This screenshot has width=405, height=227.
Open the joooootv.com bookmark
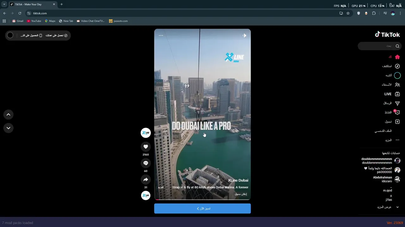pos(118,21)
